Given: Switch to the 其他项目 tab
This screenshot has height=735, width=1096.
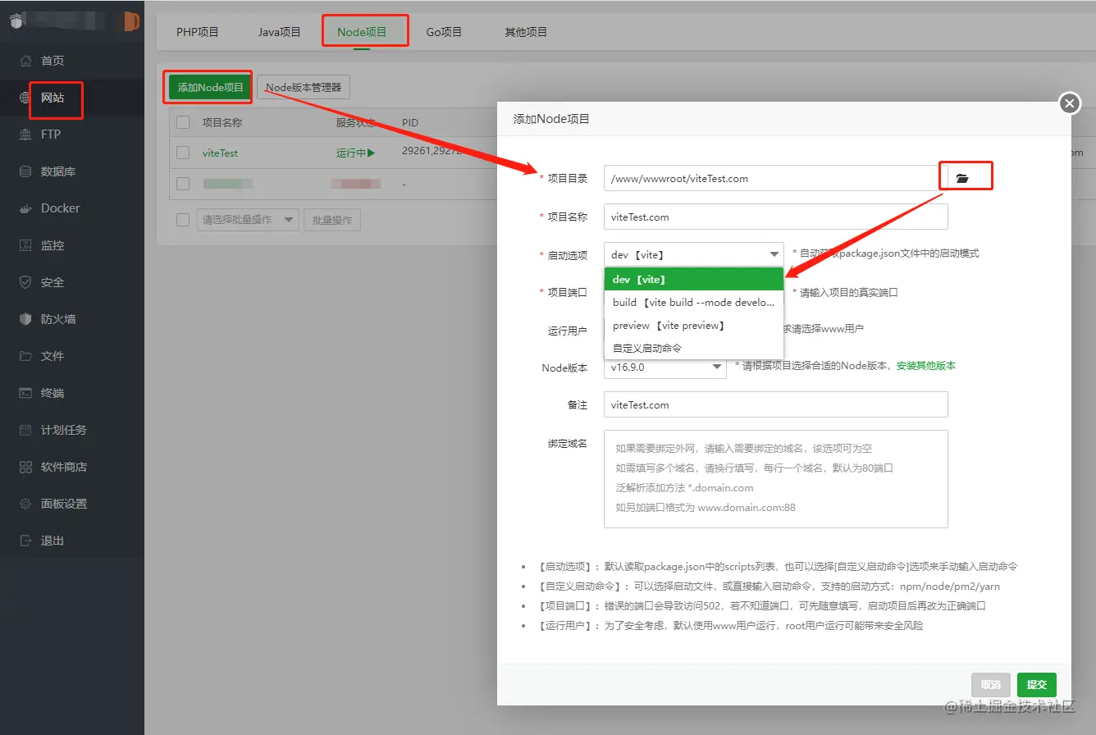Looking at the screenshot, I should pyautogui.click(x=526, y=32).
